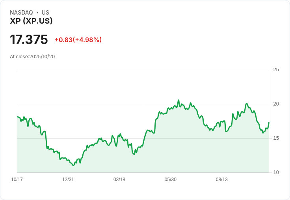Click the chart line's lowest trough
This screenshot has height=200, width=290.
(x=73, y=165)
